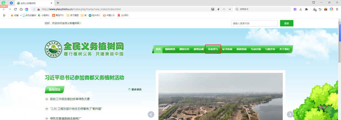
Task: Show next slide with right carousel arrow
Action: [290, 114]
